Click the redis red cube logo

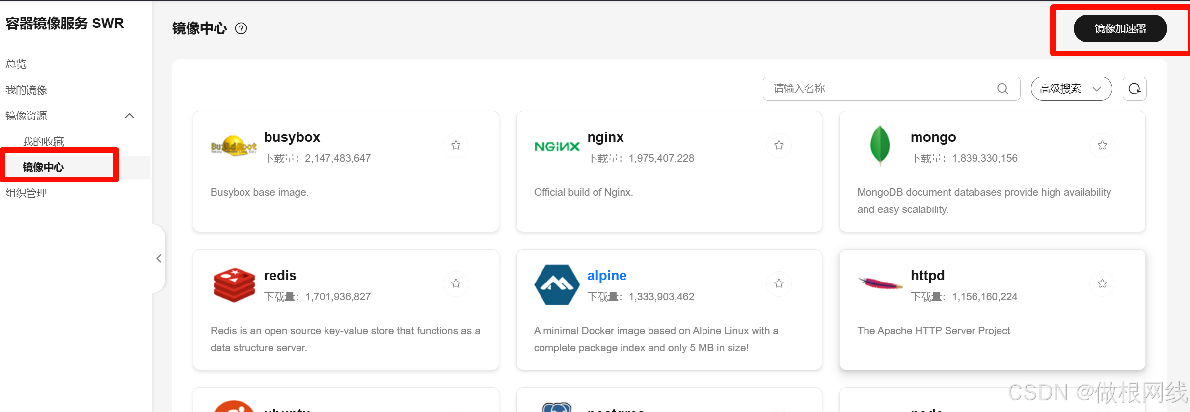click(234, 284)
